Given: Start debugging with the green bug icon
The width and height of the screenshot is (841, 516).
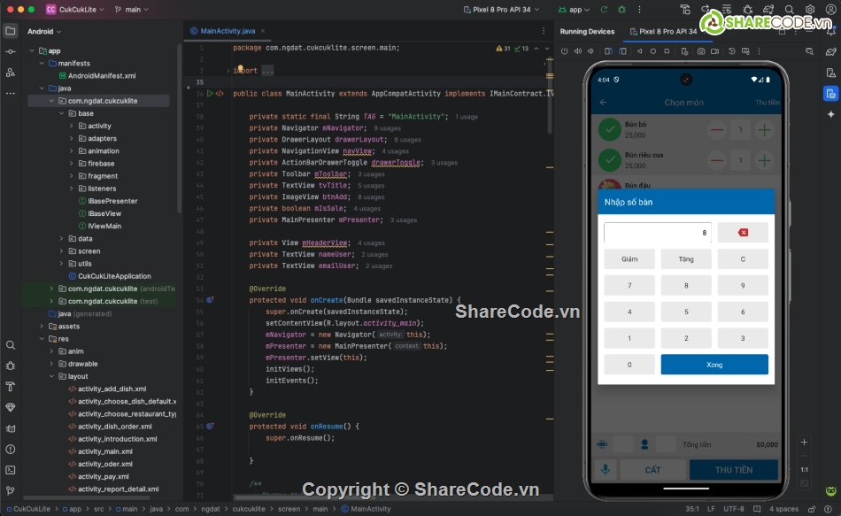Looking at the screenshot, I should tap(622, 10).
